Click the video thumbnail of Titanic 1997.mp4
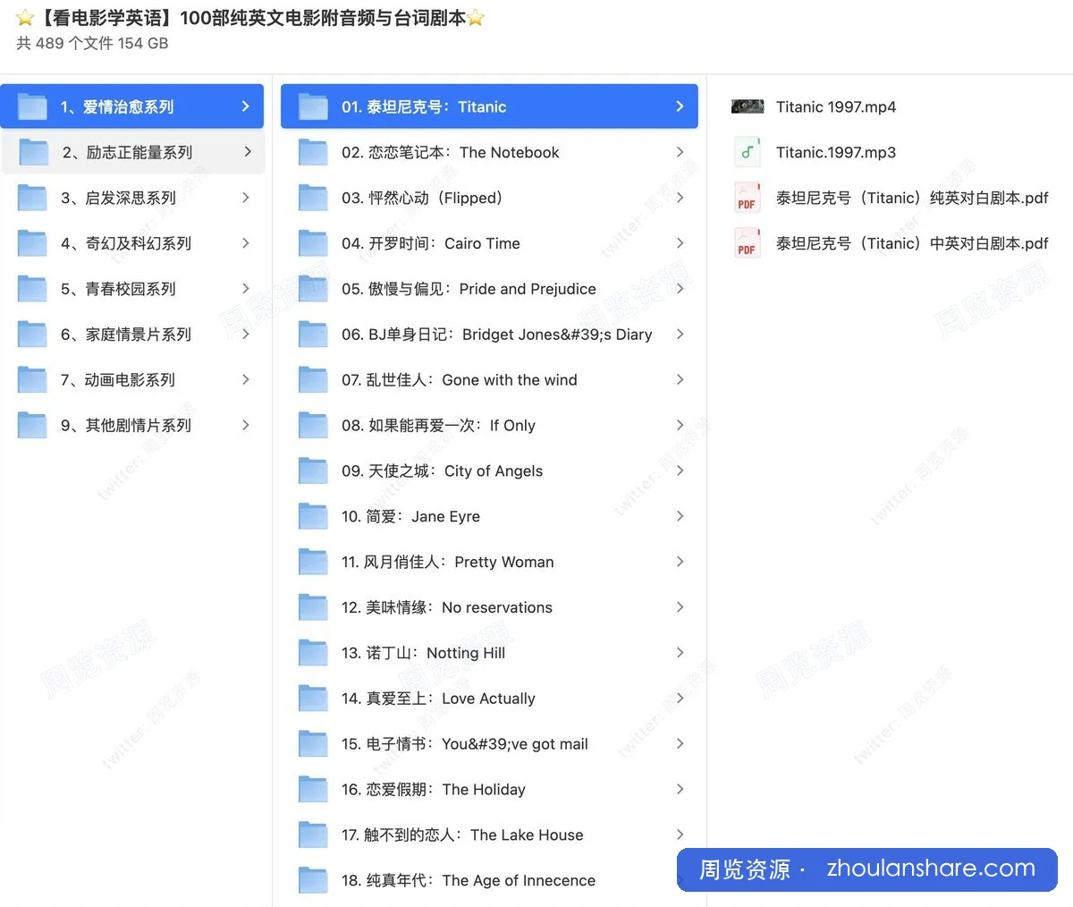The width and height of the screenshot is (1073, 907). point(748,106)
